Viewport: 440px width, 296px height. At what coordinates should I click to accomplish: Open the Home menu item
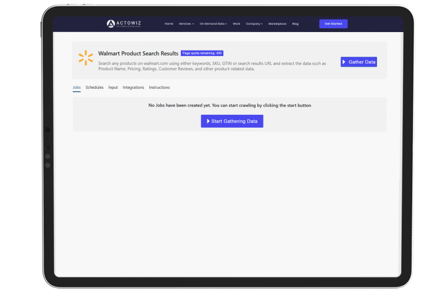pyautogui.click(x=168, y=24)
